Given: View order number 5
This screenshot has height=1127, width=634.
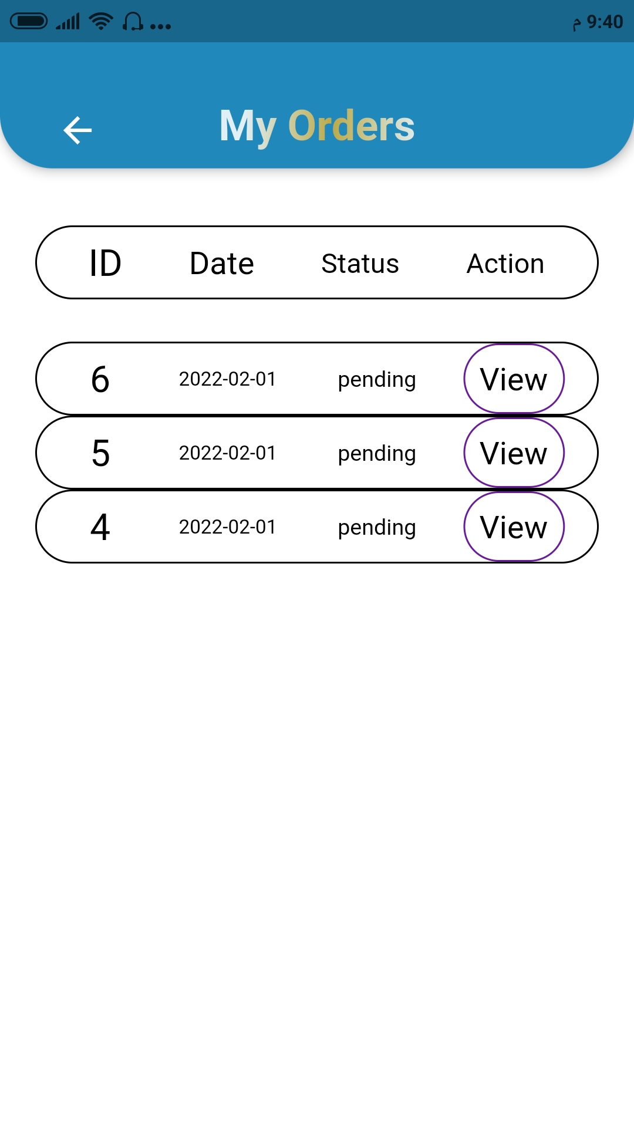Looking at the screenshot, I should tap(514, 453).
